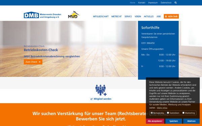Open the Jobs menu item
Image resolution: width=202 pixels, height=126 pixels.
[x=159, y=16]
